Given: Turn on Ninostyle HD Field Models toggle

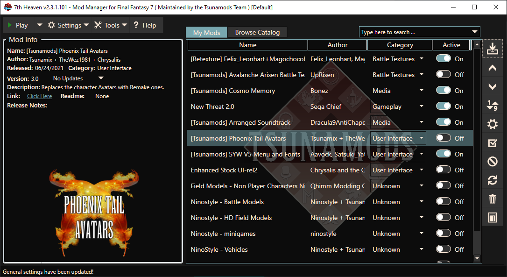Looking at the screenshot, I should (444, 217).
